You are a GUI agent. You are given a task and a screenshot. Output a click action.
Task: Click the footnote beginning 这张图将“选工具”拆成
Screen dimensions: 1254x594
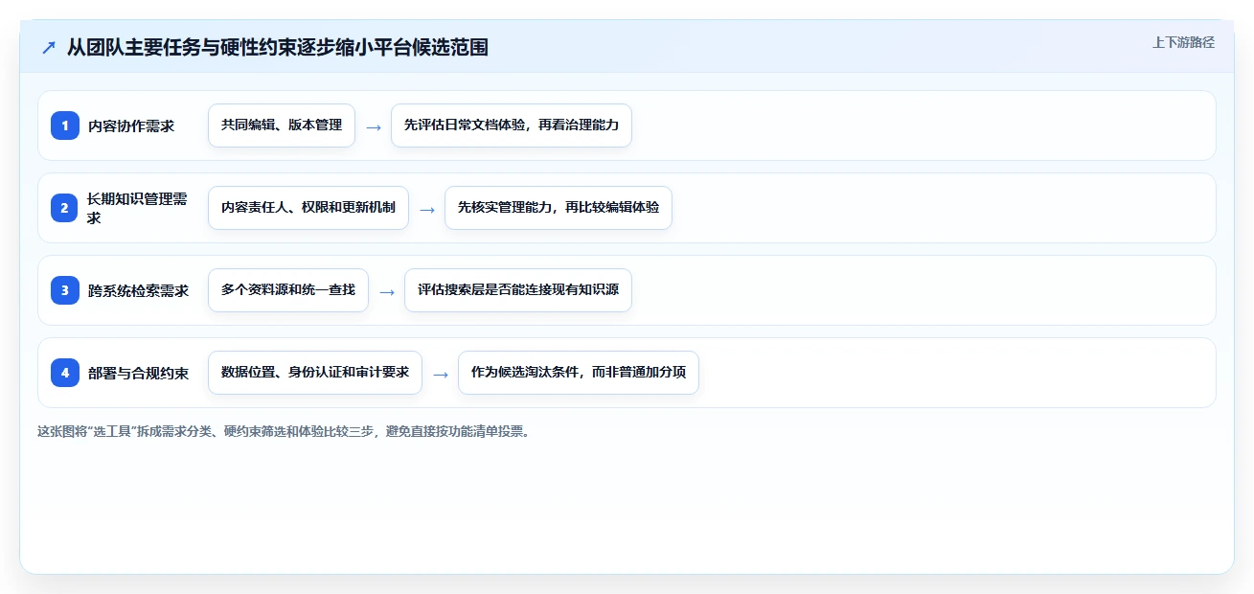[x=284, y=431]
